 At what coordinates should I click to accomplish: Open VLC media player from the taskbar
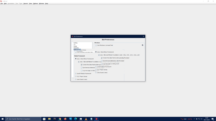(86, 119)
